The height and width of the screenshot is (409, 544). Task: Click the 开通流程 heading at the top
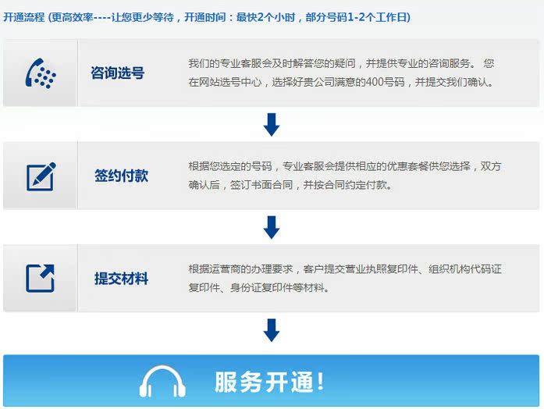[23, 17]
